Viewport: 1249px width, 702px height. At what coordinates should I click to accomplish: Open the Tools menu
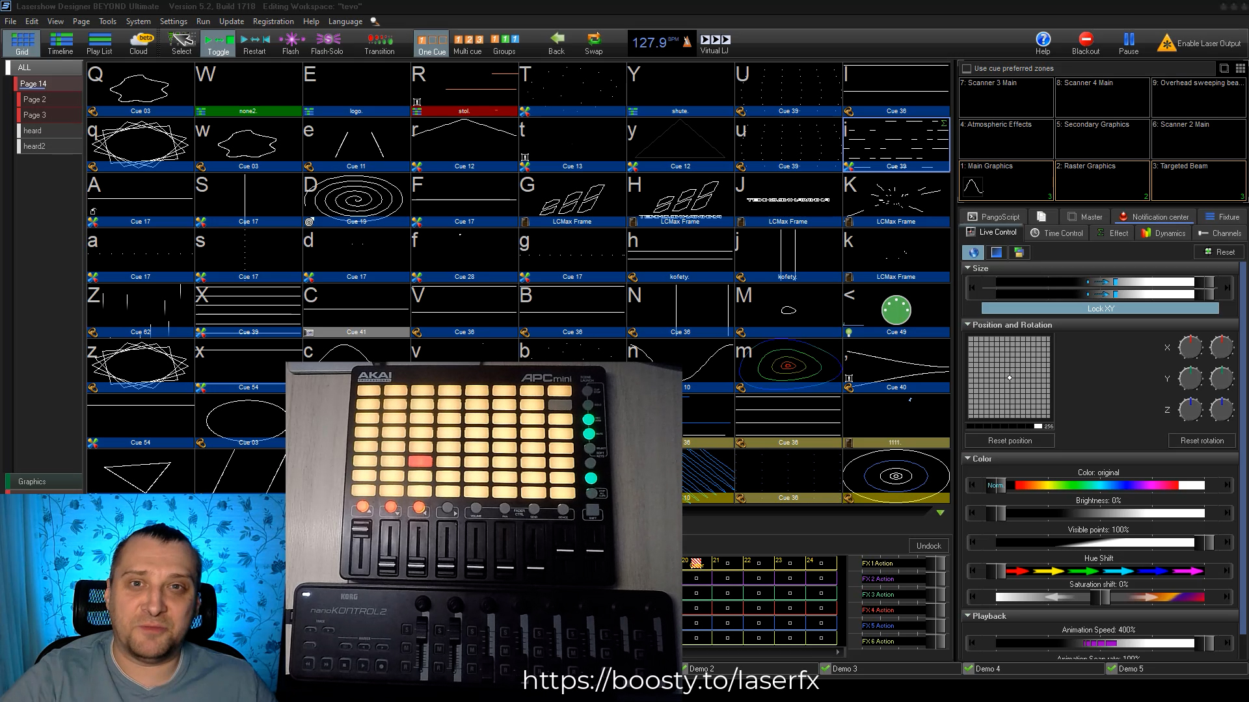tap(107, 21)
